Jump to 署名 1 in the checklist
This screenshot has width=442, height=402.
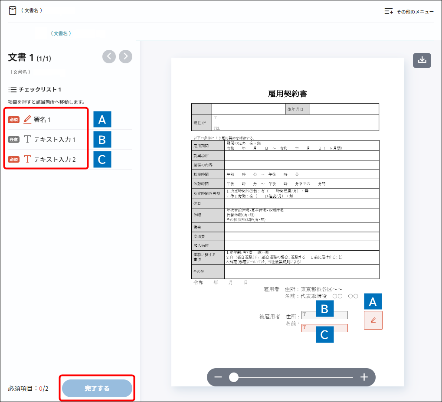coord(42,119)
